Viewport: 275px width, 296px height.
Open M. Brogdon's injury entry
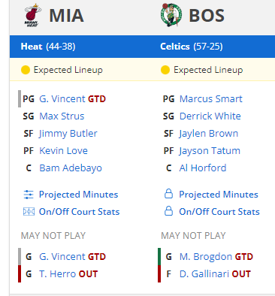coord(206,257)
